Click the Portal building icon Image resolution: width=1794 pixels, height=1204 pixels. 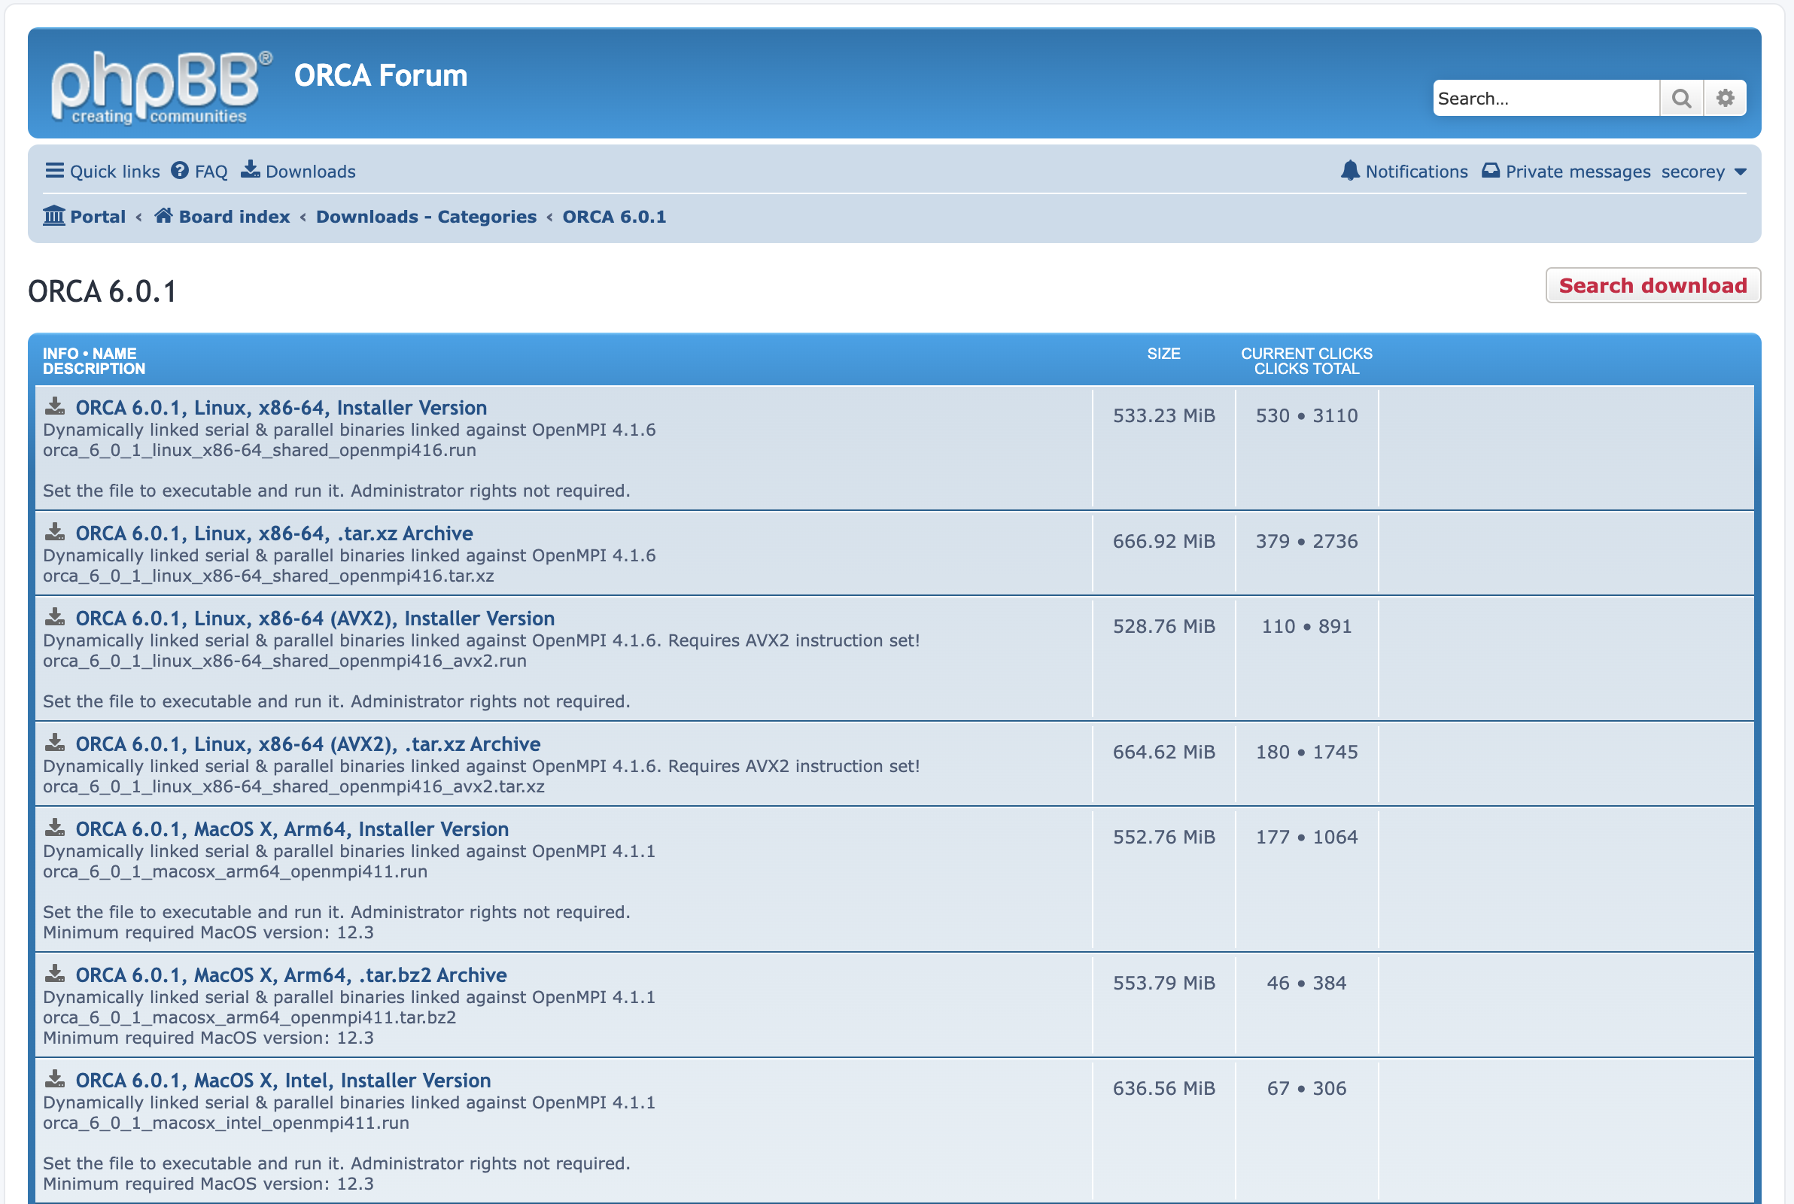53,216
